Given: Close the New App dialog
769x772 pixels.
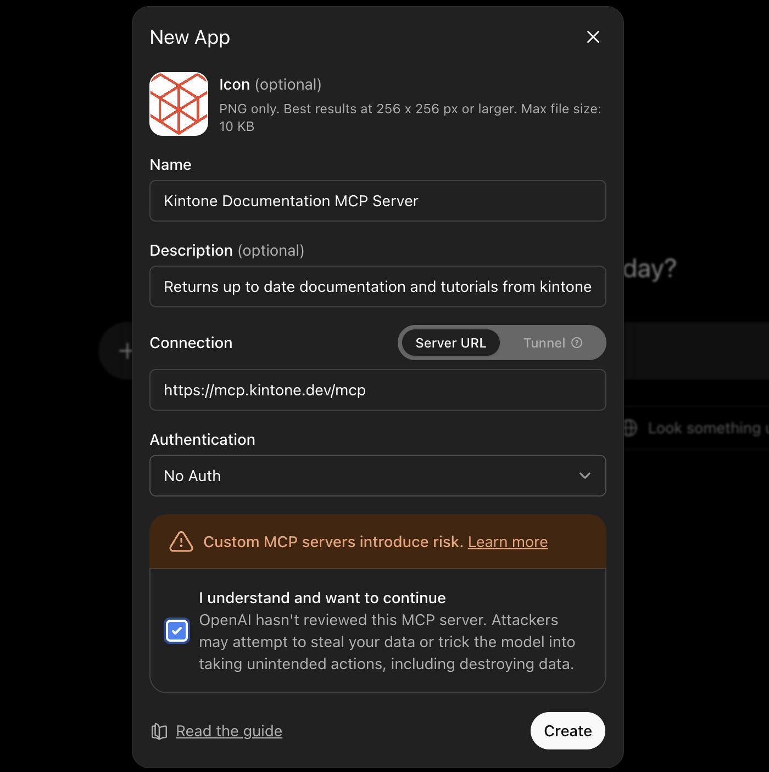Looking at the screenshot, I should tap(593, 37).
